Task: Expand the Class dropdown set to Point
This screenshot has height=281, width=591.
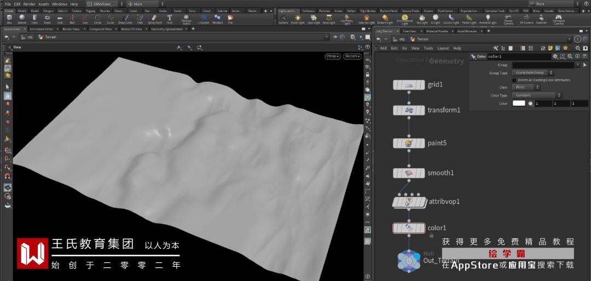Action: coord(527,87)
